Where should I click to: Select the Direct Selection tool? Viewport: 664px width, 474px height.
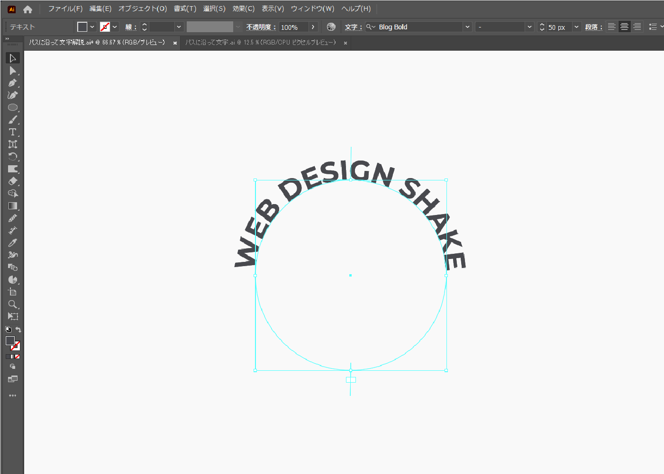click(12, 71)
